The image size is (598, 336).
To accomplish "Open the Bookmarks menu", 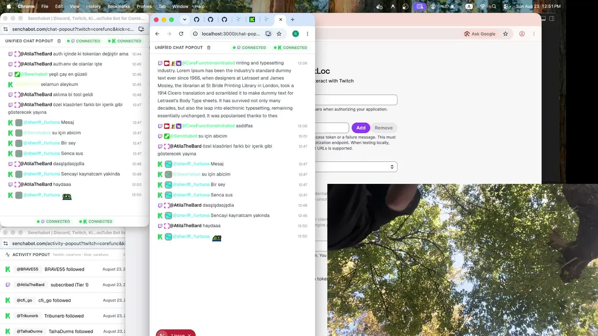I will coord(119,7).
